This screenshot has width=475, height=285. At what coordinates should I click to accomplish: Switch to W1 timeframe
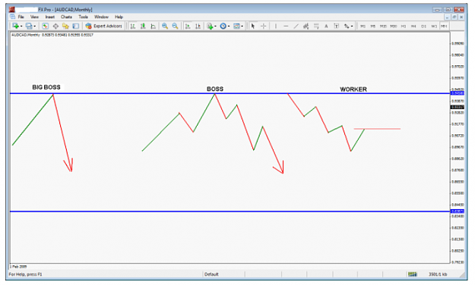pyautogui.click(x=434, y=27)
